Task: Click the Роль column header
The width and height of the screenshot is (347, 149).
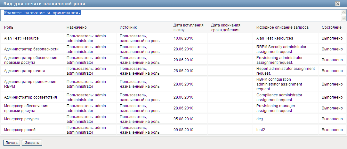Action: click(9, 27)
